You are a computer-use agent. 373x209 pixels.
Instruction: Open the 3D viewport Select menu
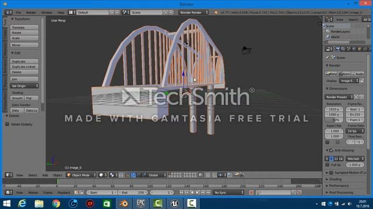tap(33, 175)
